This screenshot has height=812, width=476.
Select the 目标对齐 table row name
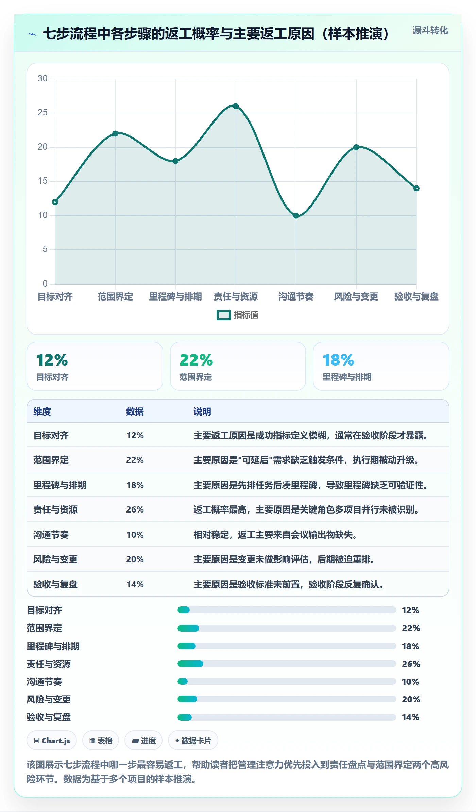(x=51, y=435)
